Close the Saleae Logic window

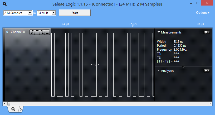pos(207,3)
